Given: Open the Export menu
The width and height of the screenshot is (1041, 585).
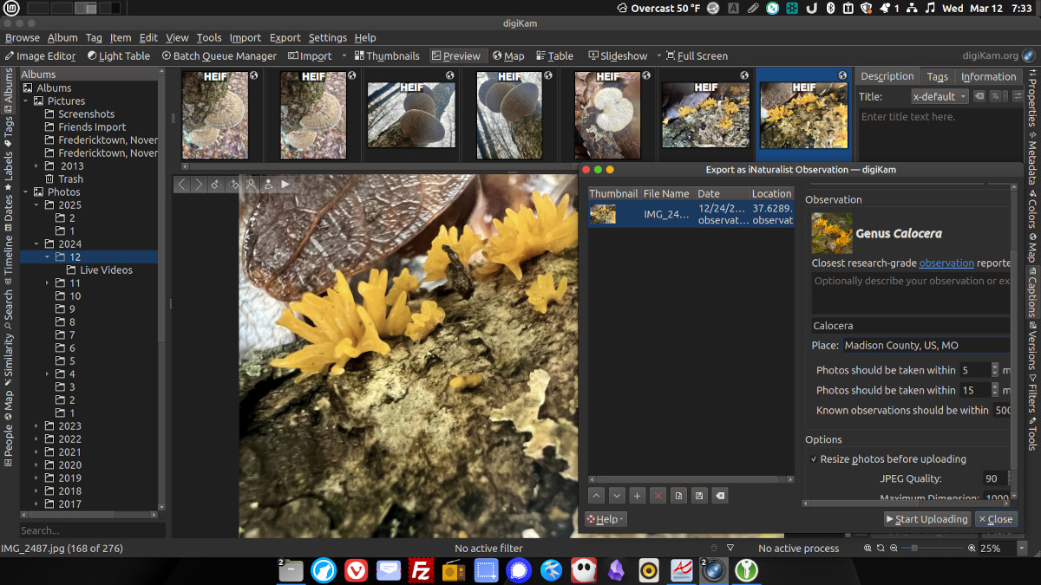Looking at the screenshot, I should [x=285, y=37].
